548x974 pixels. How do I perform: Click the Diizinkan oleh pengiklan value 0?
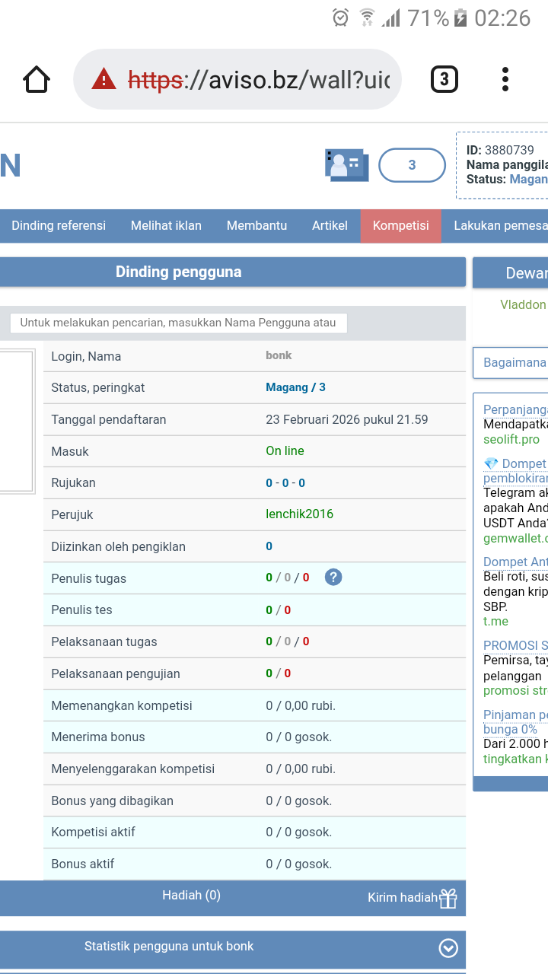click(269, 546)
